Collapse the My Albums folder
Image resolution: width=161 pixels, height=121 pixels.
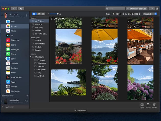point(31,57)
